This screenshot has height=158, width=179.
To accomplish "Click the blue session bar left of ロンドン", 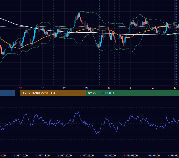I will (x=7, y=93).
